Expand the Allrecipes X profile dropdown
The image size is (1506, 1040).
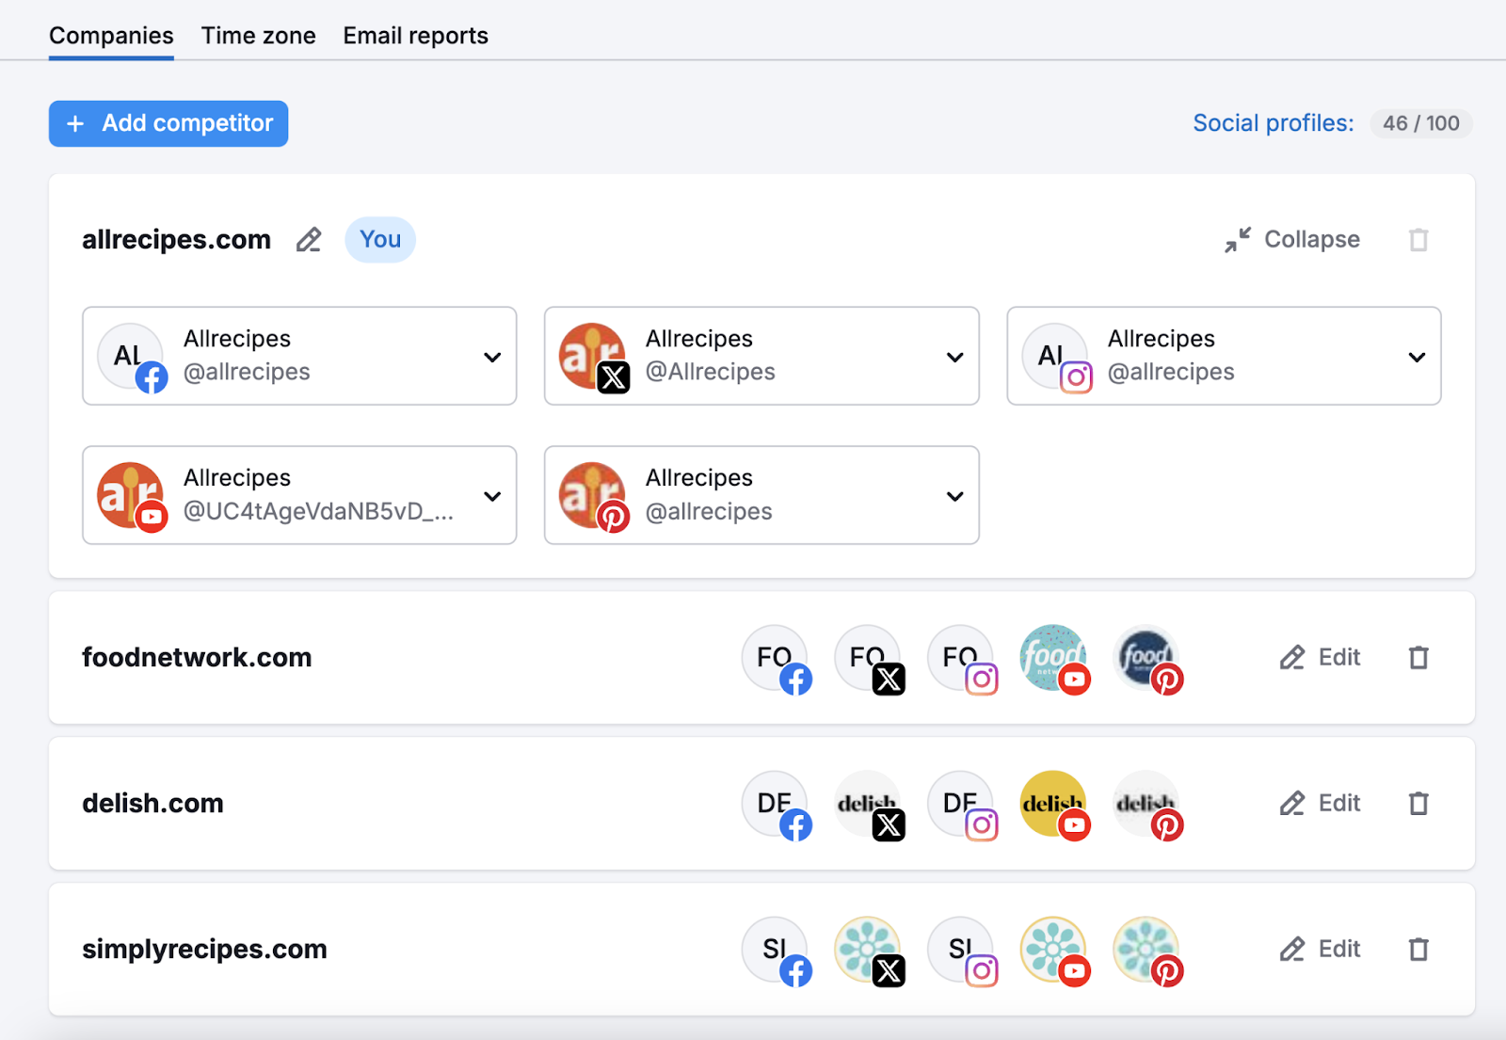(x=954, y=358)
